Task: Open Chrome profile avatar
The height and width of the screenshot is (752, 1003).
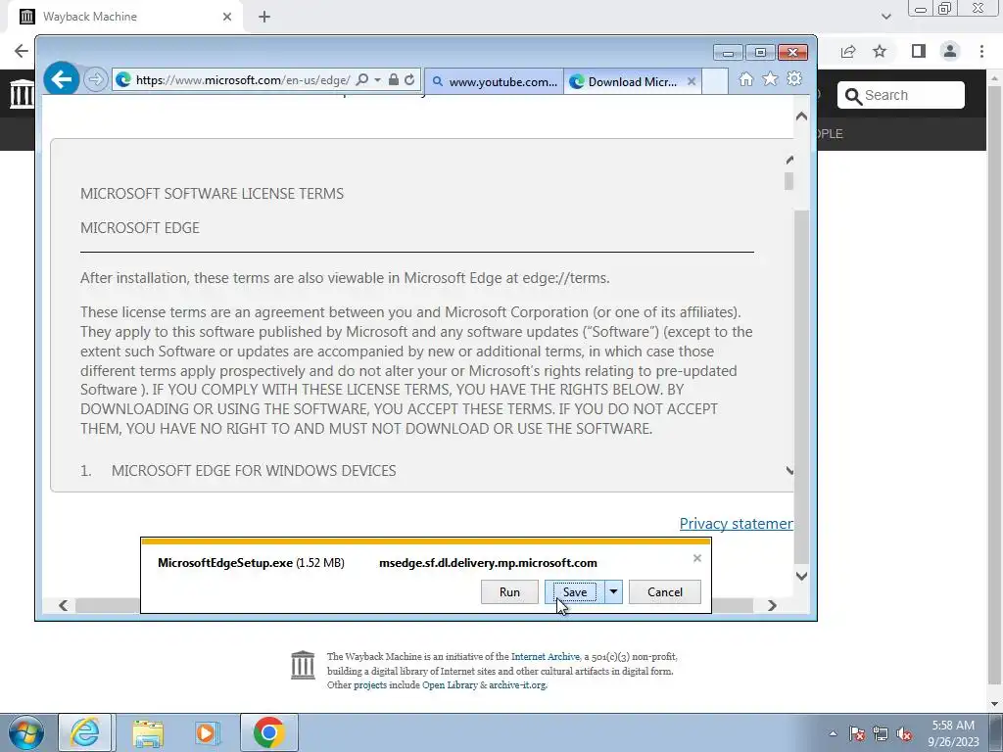Action: click(x=950, y=51)
